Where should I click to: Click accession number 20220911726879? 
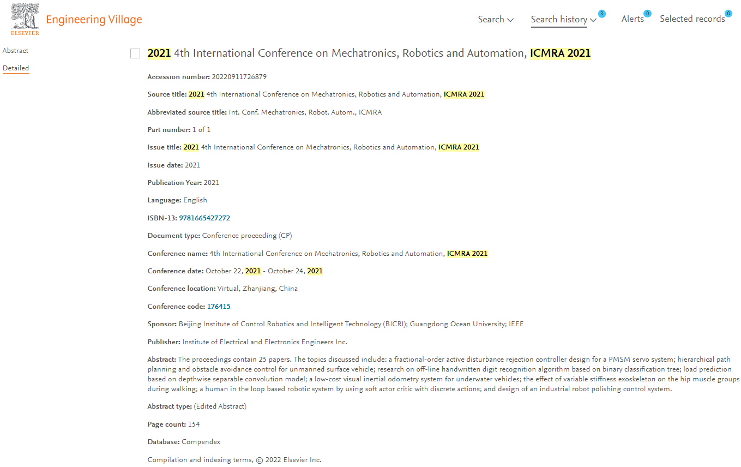[239, 77]
